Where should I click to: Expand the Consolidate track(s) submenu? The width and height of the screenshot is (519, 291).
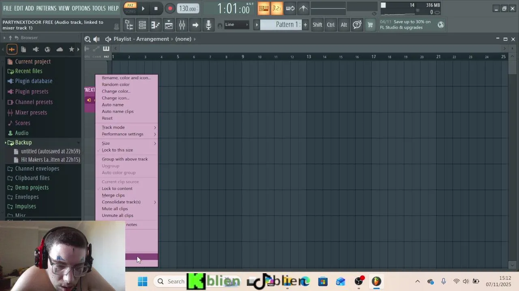click(126, 202)
